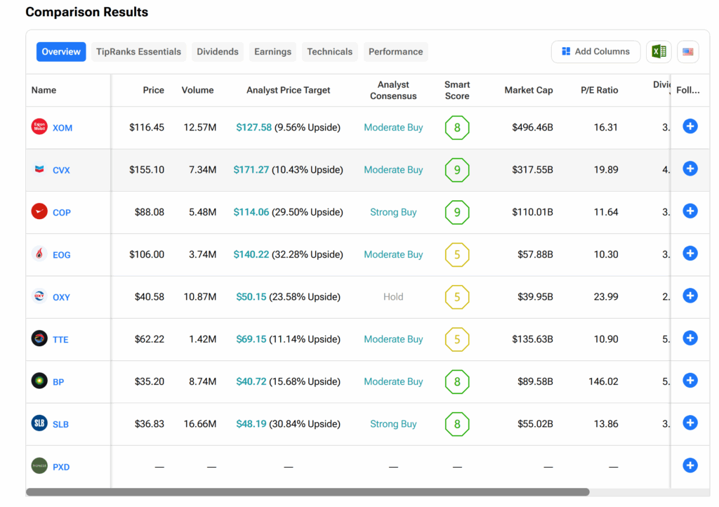
Task: Click COP's $114.06 price target link
Action: coord(252,212)
